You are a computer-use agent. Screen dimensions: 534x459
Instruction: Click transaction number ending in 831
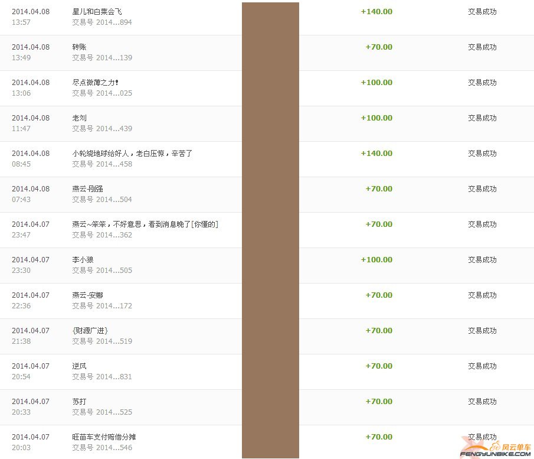pyautogui.click(x=102, y=377)
